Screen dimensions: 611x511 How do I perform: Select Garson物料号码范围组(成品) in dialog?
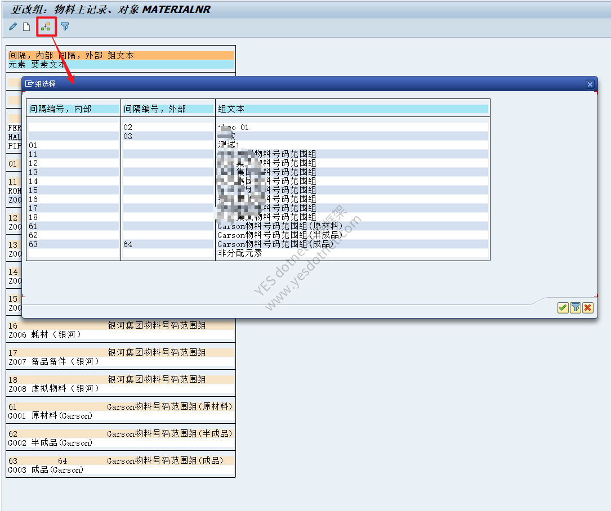[x=275, y=244]
